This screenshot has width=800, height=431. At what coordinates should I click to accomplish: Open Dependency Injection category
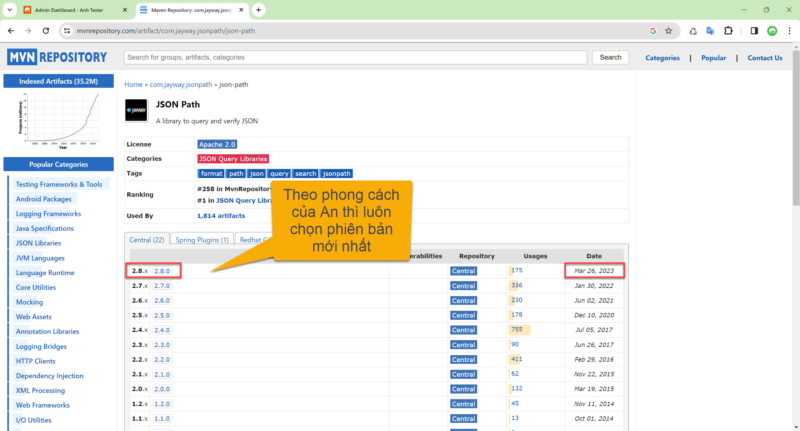[50, 376]
